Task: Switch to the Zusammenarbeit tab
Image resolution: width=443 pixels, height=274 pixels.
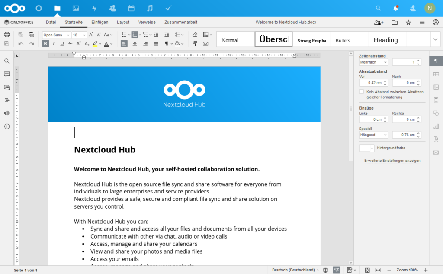Action: click(x=181, y=22)
